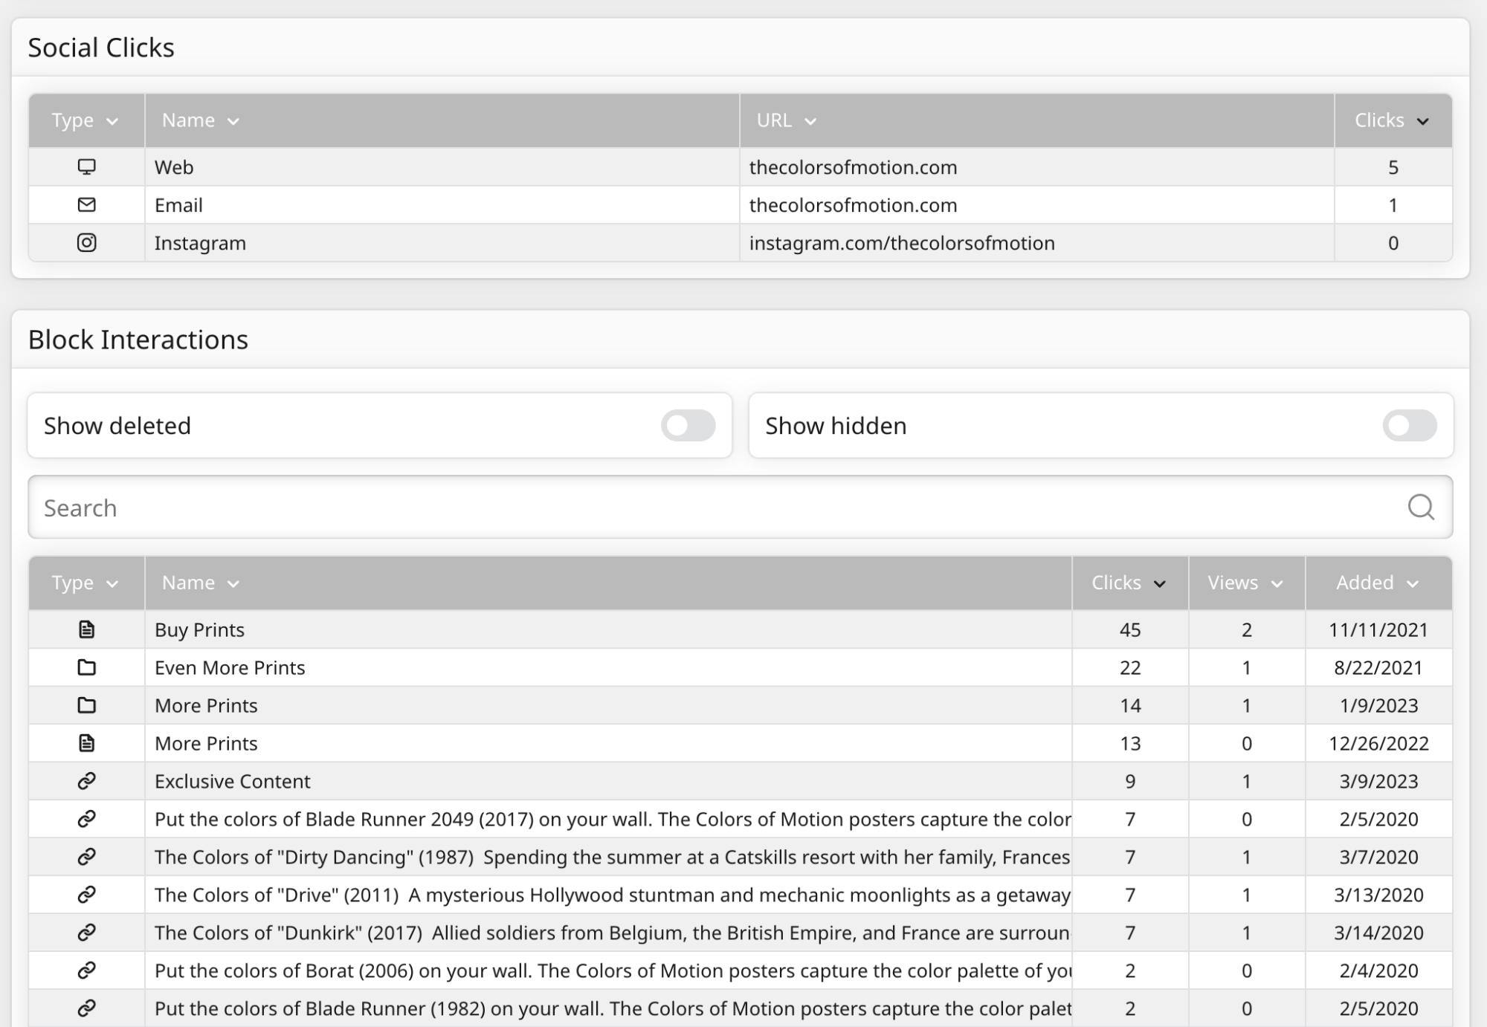Click the Instagram logo icon

pyautogui.click(x=86, y=242)
